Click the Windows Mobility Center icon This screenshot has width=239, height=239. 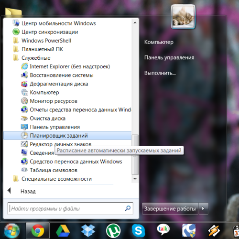pos(16,23)
